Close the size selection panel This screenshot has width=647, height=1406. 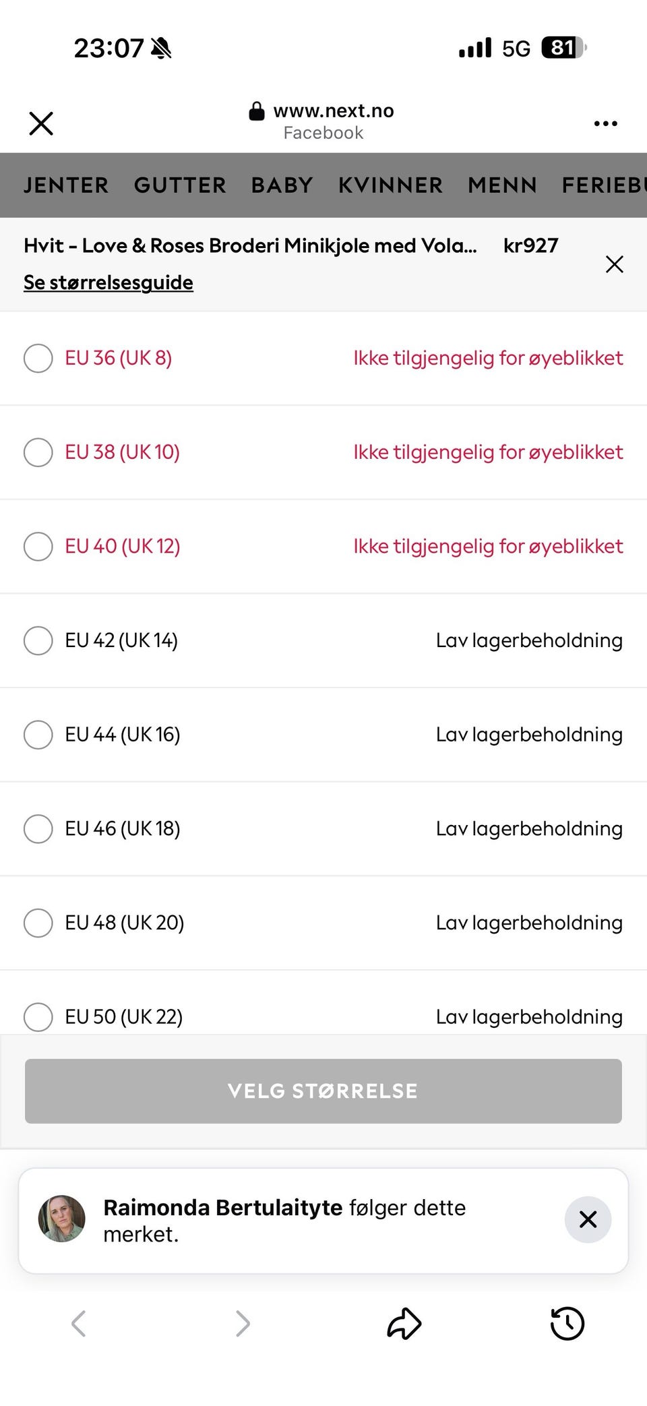tap(614, 264)
